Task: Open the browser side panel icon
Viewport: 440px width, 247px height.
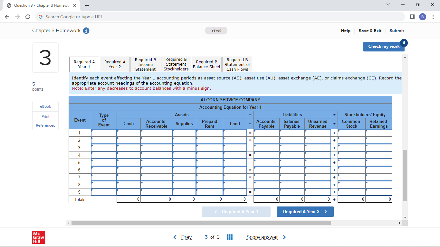Action: pyautogui.click(x=412, y=17)
